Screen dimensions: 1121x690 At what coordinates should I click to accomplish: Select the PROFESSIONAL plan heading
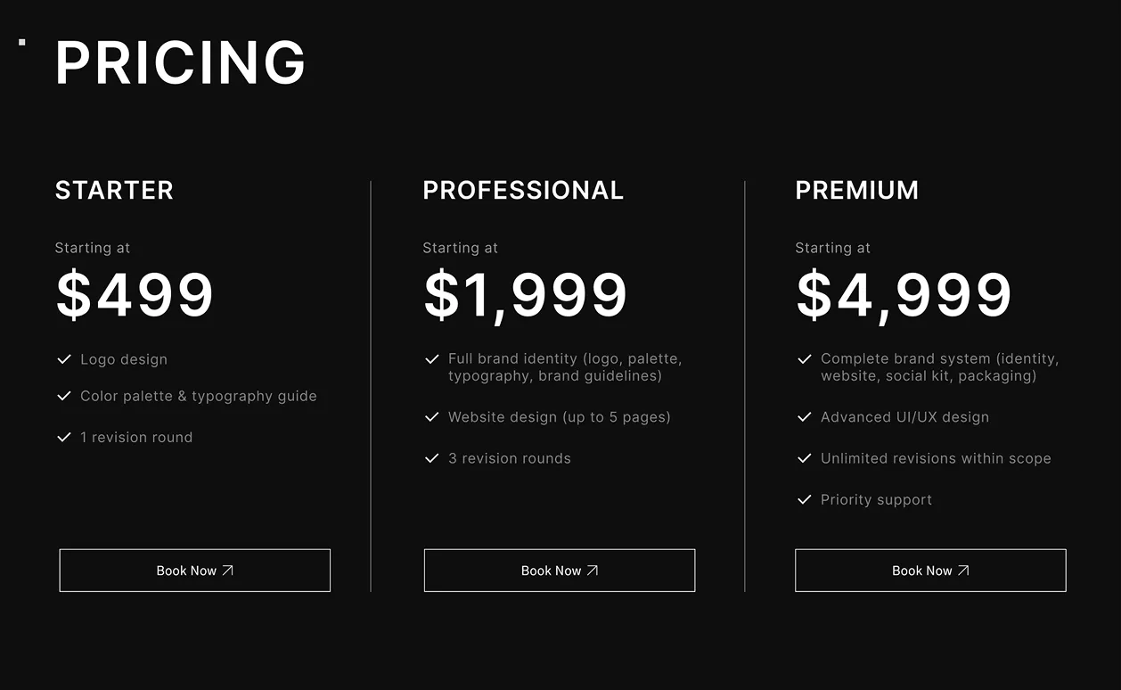point(523,190)
